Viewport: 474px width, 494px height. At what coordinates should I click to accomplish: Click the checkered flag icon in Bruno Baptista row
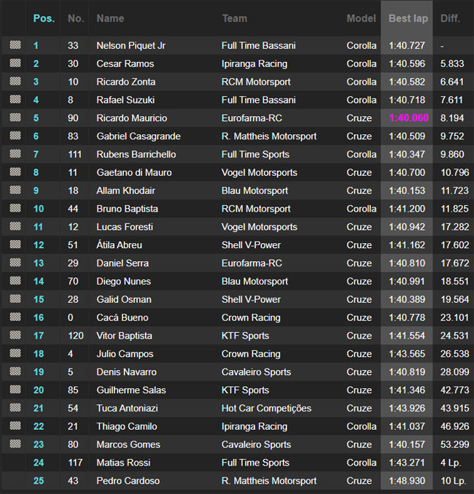click(15, 208)
